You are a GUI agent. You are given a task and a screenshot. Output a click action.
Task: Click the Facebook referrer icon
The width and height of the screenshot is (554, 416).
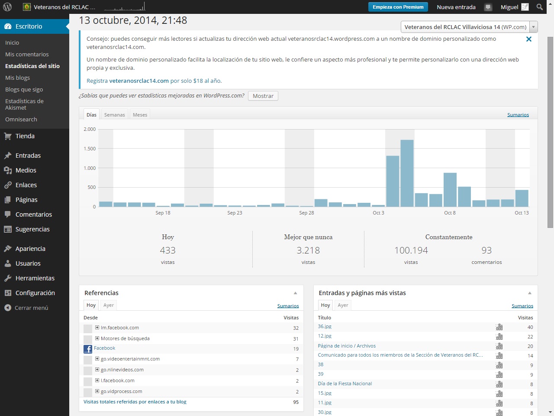click(x=88, y=349)
